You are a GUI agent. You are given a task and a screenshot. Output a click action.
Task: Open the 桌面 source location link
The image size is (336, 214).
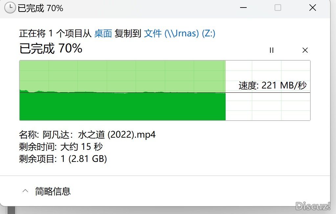click(x=103, y=33)
